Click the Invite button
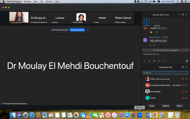 point(152,106)
